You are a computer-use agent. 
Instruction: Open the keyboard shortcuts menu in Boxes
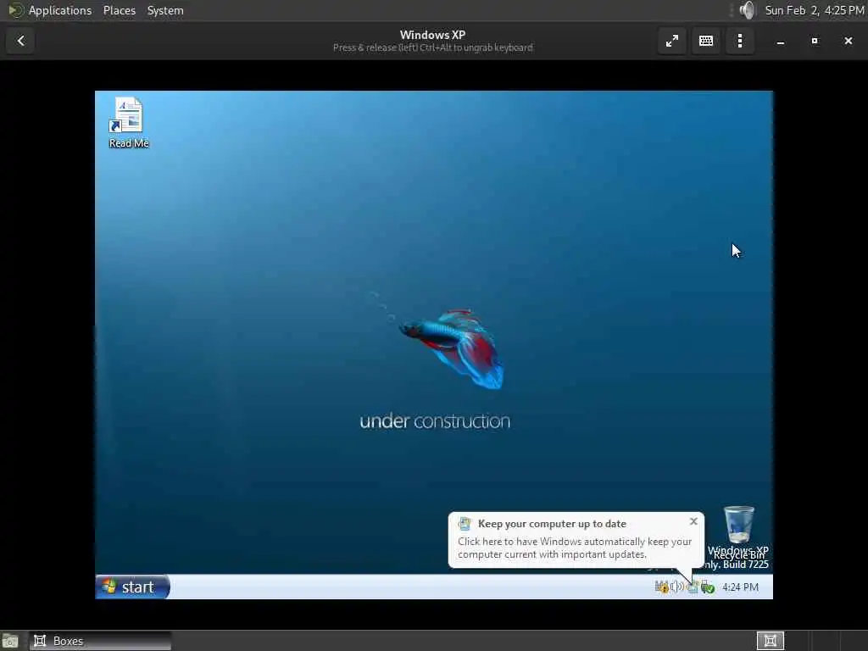coord(706,41)
